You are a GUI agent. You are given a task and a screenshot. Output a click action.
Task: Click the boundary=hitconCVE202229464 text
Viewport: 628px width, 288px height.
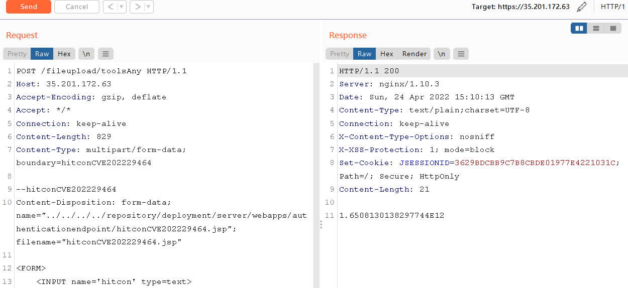(84, 163)
